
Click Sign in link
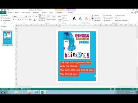point(133,13)
